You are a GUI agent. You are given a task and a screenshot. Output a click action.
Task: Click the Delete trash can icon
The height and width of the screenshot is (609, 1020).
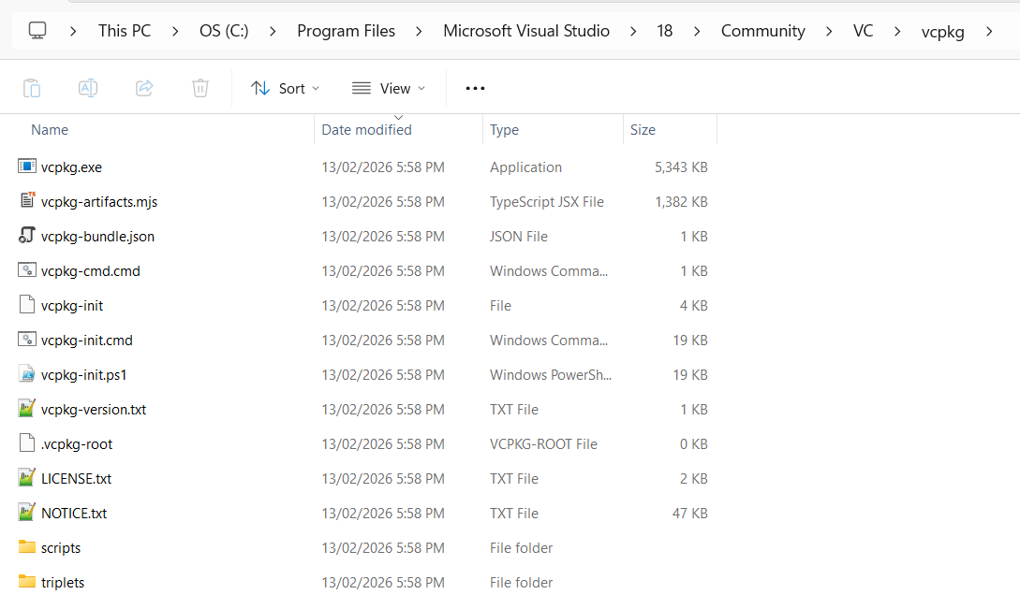point(200,88)
